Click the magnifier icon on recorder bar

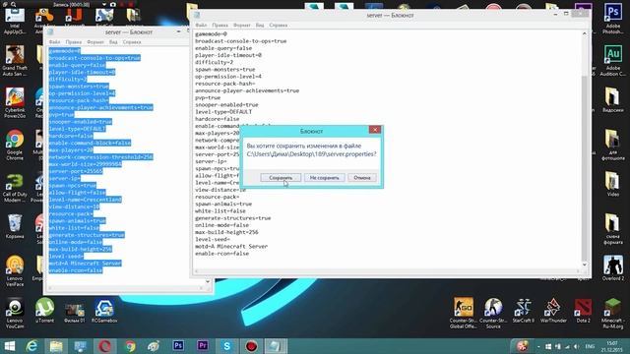pyautogui.click(x=13, y=4)
